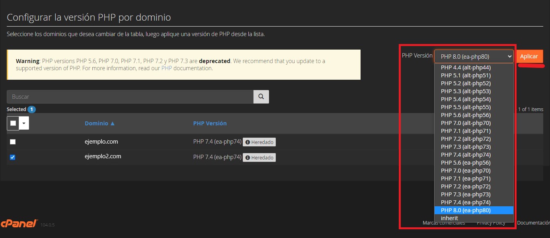The height and width of the screenshot is (238, 550).
Task: Select PHP 8.0 (ea-php80) highlighted option
Action: (466, 210)
